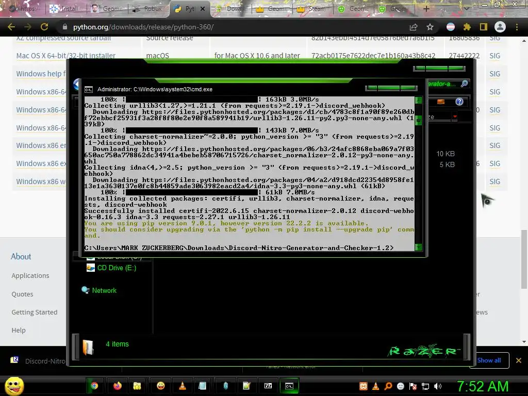This screenshot has height=396, width=528.
Task: Click Explorer back navigation button
Action: 76,84
